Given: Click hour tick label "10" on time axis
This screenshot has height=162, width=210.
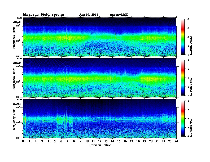Looking at the screenshot, I should pos(87,141).
